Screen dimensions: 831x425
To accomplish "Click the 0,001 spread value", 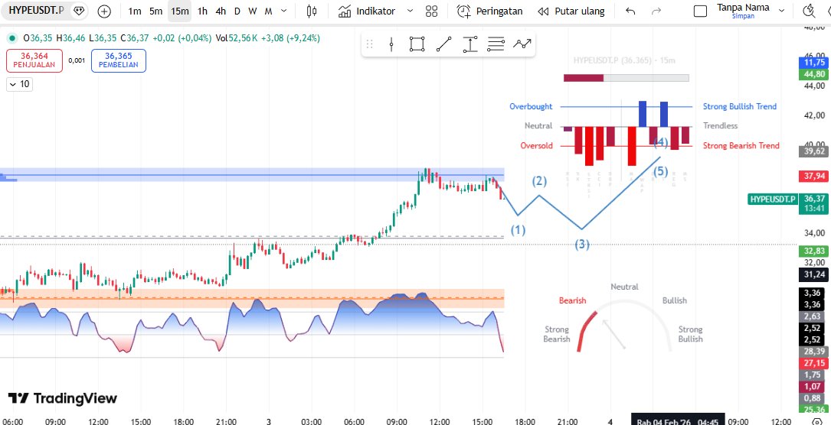I will pyautogui.click(x=77, y=60).
